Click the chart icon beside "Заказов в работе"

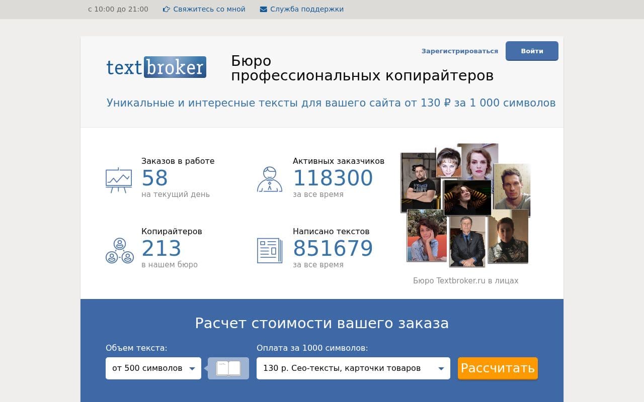pyautogui.click(x=118, y=180)
